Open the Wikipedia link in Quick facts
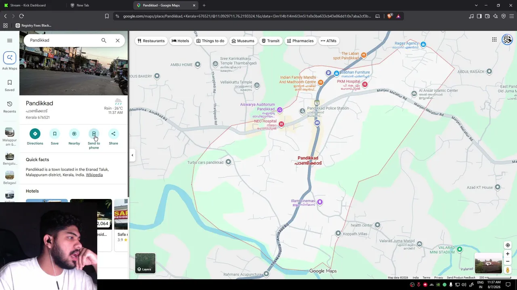Viewport: 517px width, 290px height. [x=95, y=175]
